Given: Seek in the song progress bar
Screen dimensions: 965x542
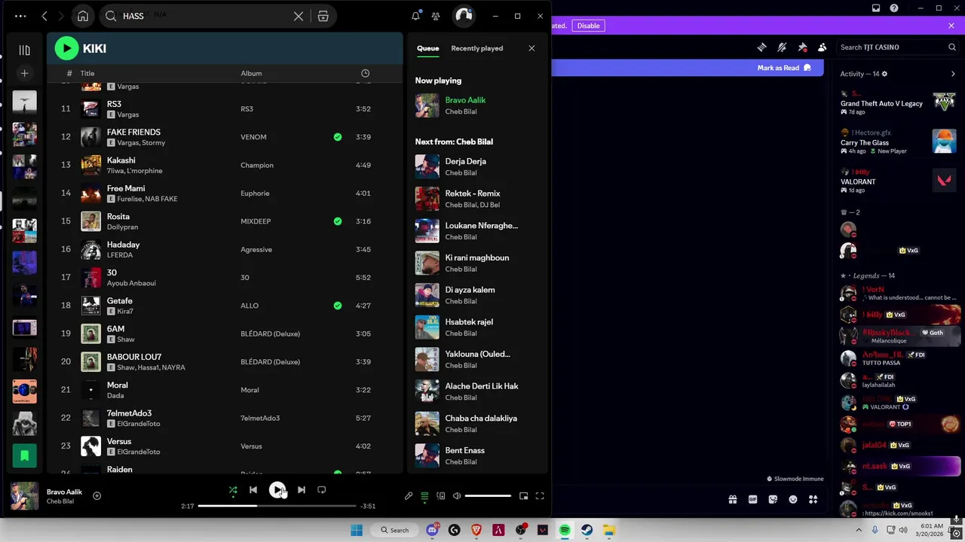Looking at the screenshot, I should 277,506.
